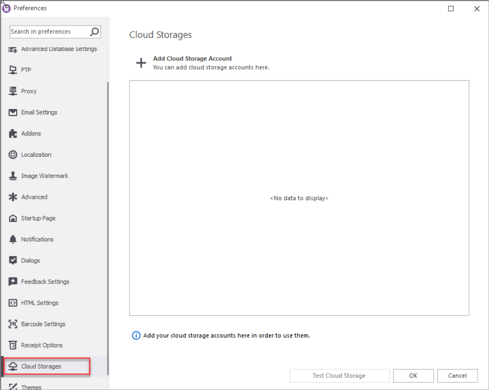Maximize the Preferences window
Screen dimensions: 489x390
(451, 9)
